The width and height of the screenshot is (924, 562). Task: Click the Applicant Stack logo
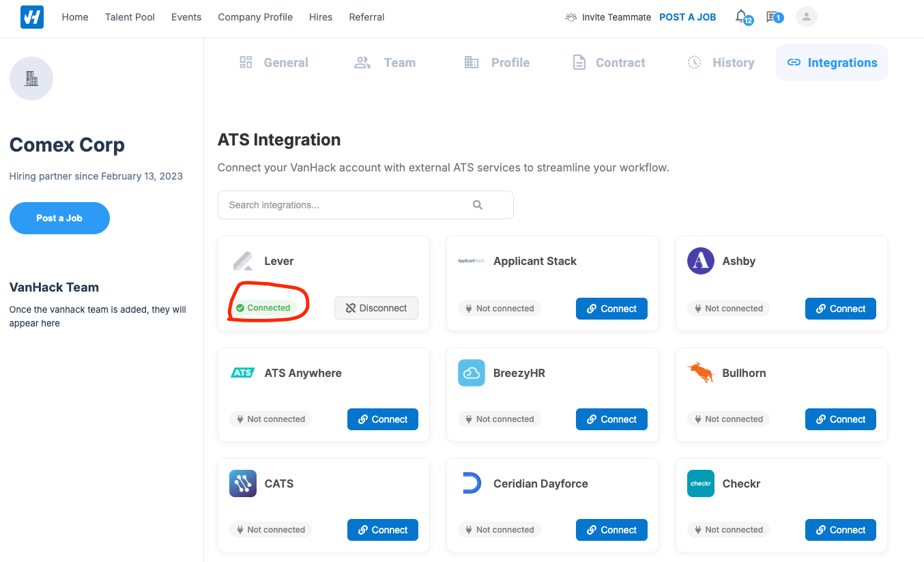pos(471,261)
